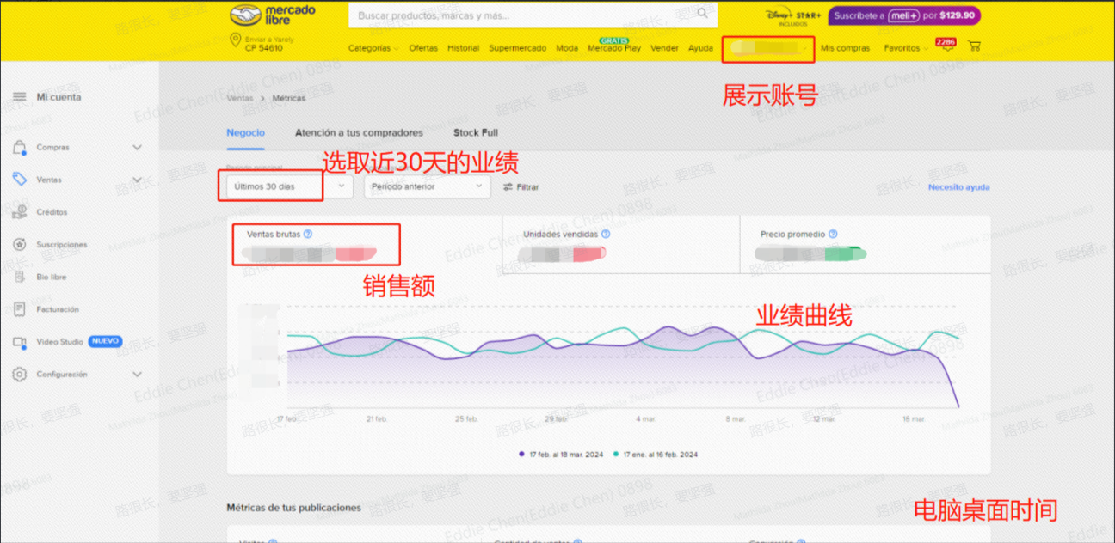Open notifications bell with 2286 badge
The height and width of the screenshot is (543, 1115).
(947, 47)
